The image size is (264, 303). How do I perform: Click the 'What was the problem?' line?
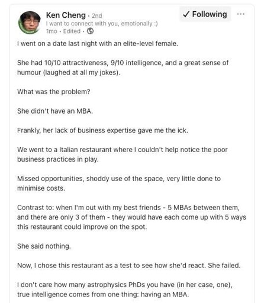(x=54, y=92)
